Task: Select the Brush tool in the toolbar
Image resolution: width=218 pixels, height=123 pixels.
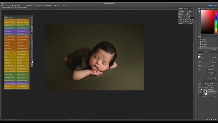Action: [32, 33]
